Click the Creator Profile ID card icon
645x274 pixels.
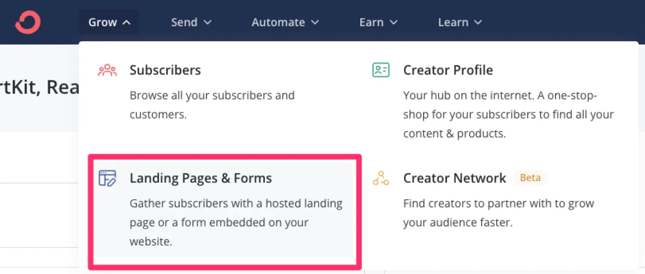(x=381, y=70)
